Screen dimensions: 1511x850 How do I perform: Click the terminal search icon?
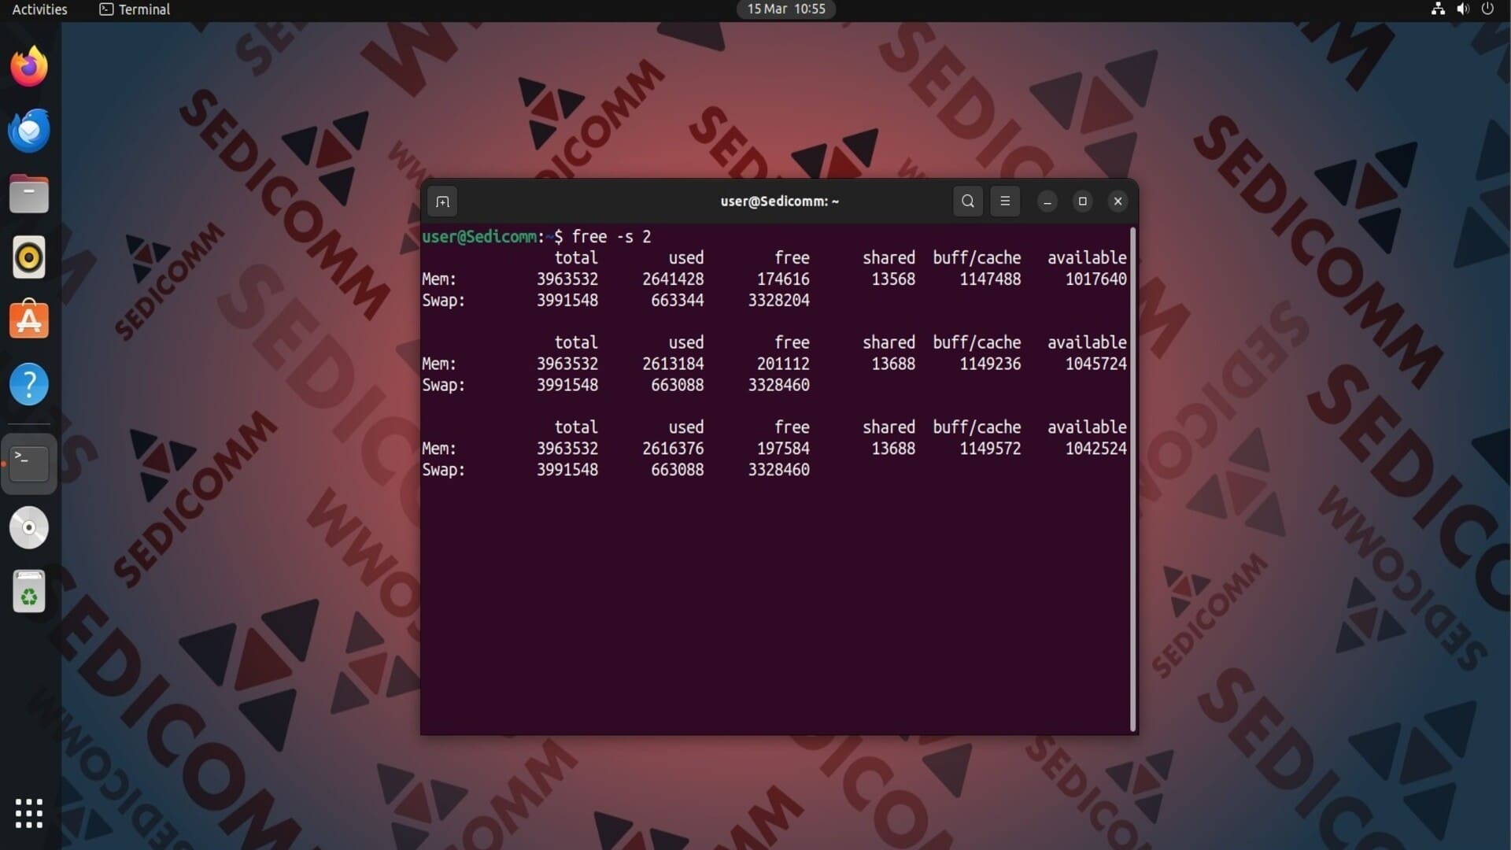pyautogui.click(x=967, y=201)
